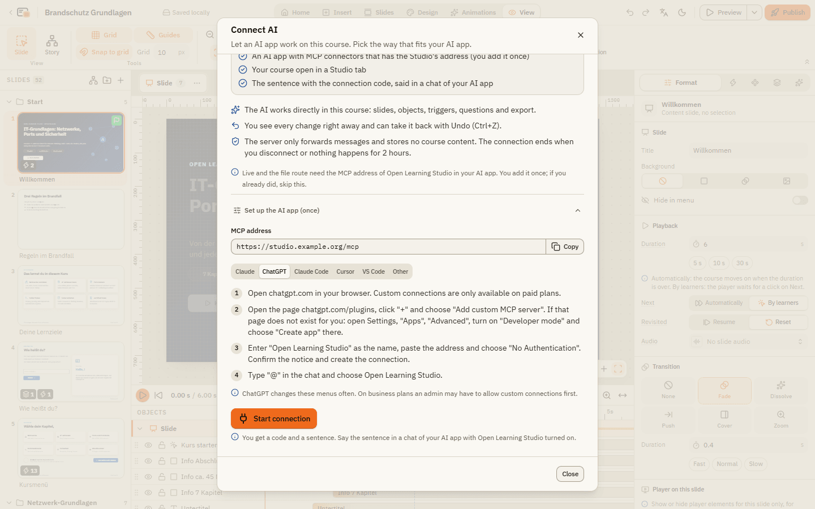The image size is (815, 509).
Task: Jump to timeline start with skip-back icon
Action: coord(158,395)
